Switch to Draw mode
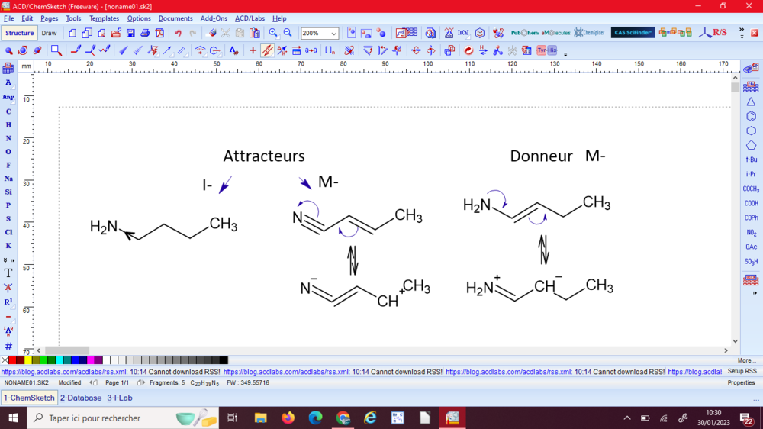The image size is (763, 429). 49,33
